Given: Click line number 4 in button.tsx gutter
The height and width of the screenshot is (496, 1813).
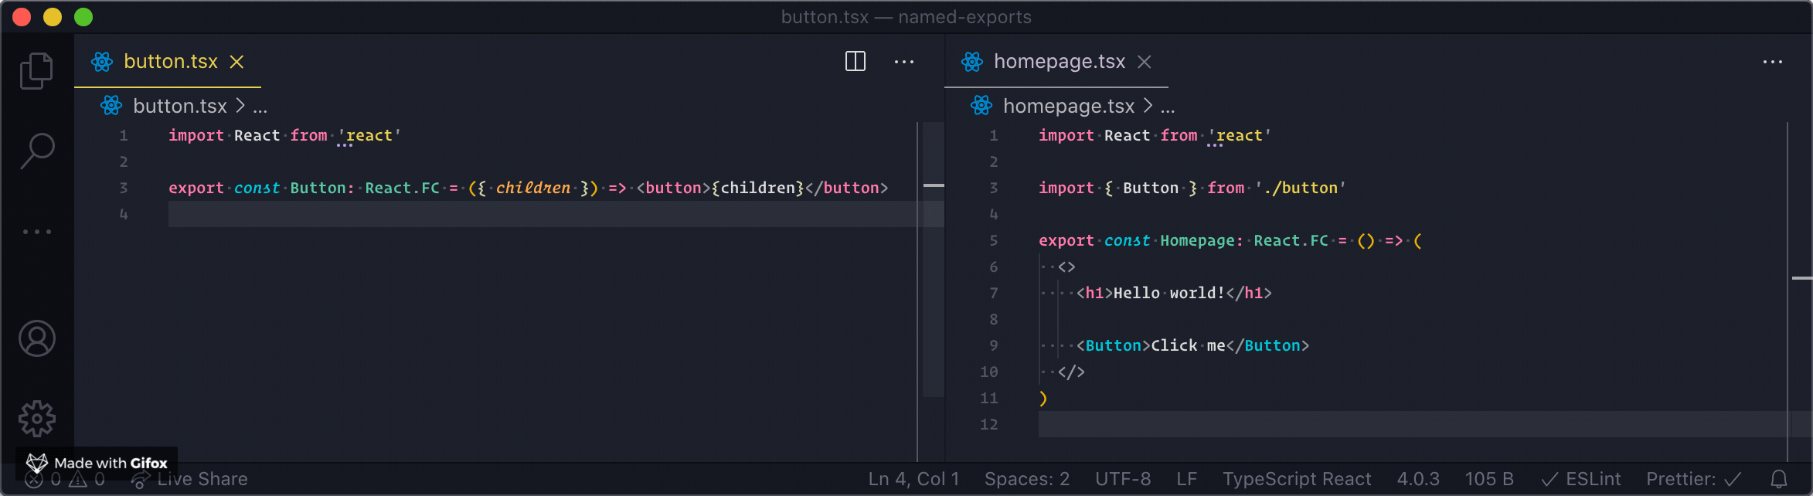Looking at the screenshot, I should coord(124,214).
